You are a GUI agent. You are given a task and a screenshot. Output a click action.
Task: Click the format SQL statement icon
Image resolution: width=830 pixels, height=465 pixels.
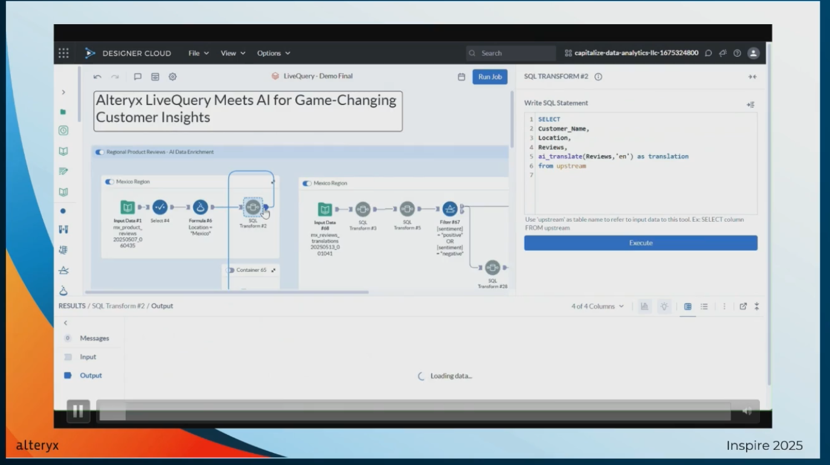click(x=750, y=104)
